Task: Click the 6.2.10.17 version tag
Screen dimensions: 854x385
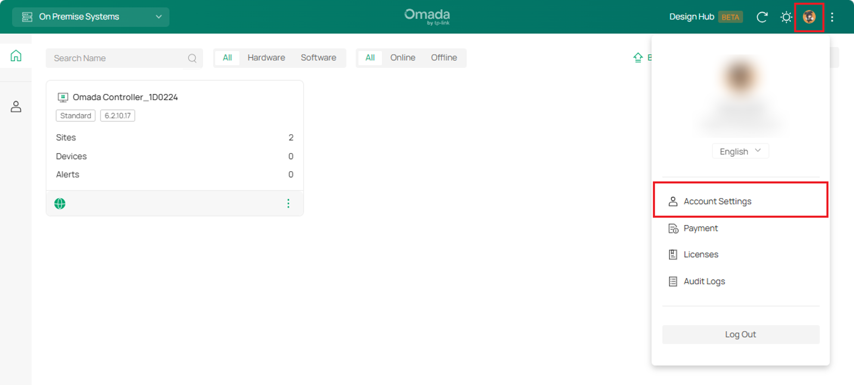Action: click(118, 116)
